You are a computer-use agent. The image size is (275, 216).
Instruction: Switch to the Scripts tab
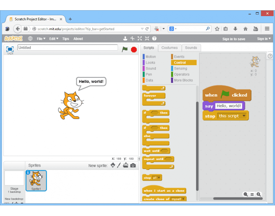pyautogui.click(x=149, y=48)
